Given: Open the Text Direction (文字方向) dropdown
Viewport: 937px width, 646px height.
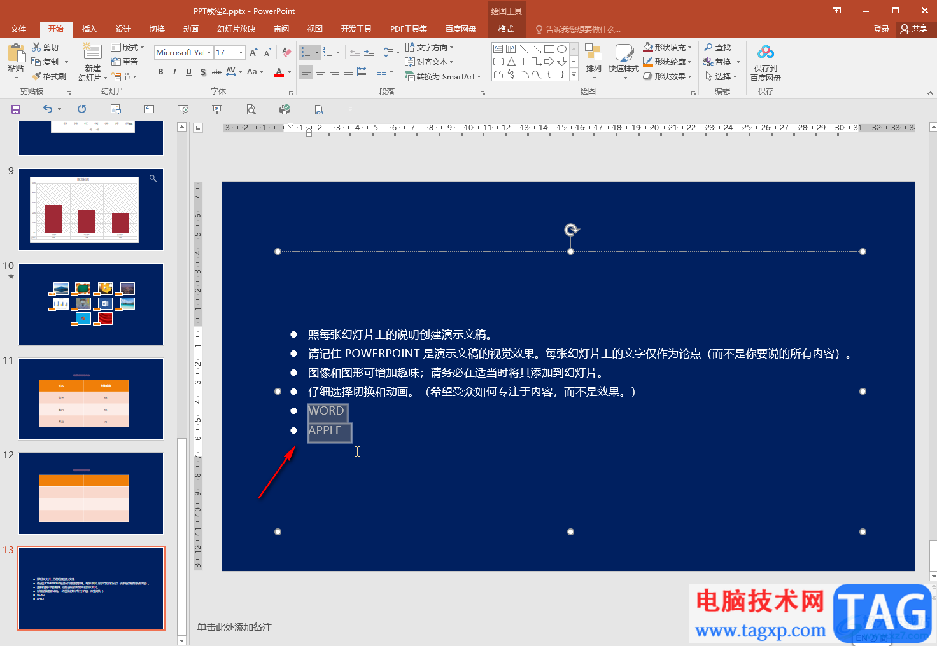Looking at the screenshot, I should click(x=429, y=47).
